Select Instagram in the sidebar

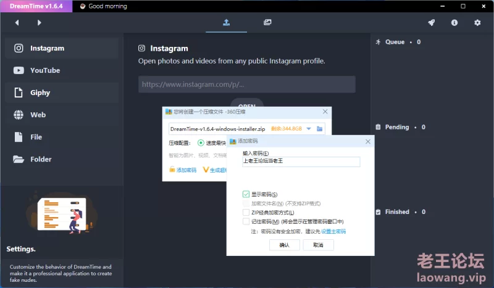(x=62, y=48)
